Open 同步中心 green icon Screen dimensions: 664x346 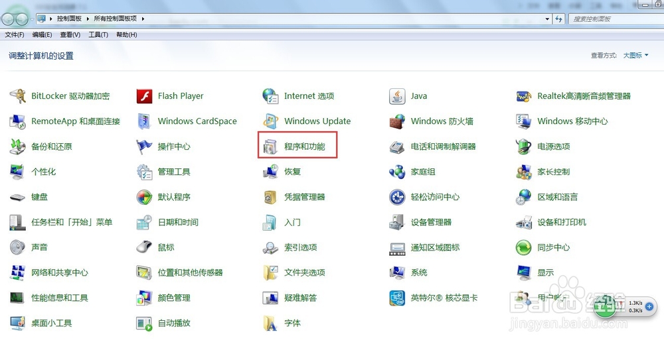(524, 247)
